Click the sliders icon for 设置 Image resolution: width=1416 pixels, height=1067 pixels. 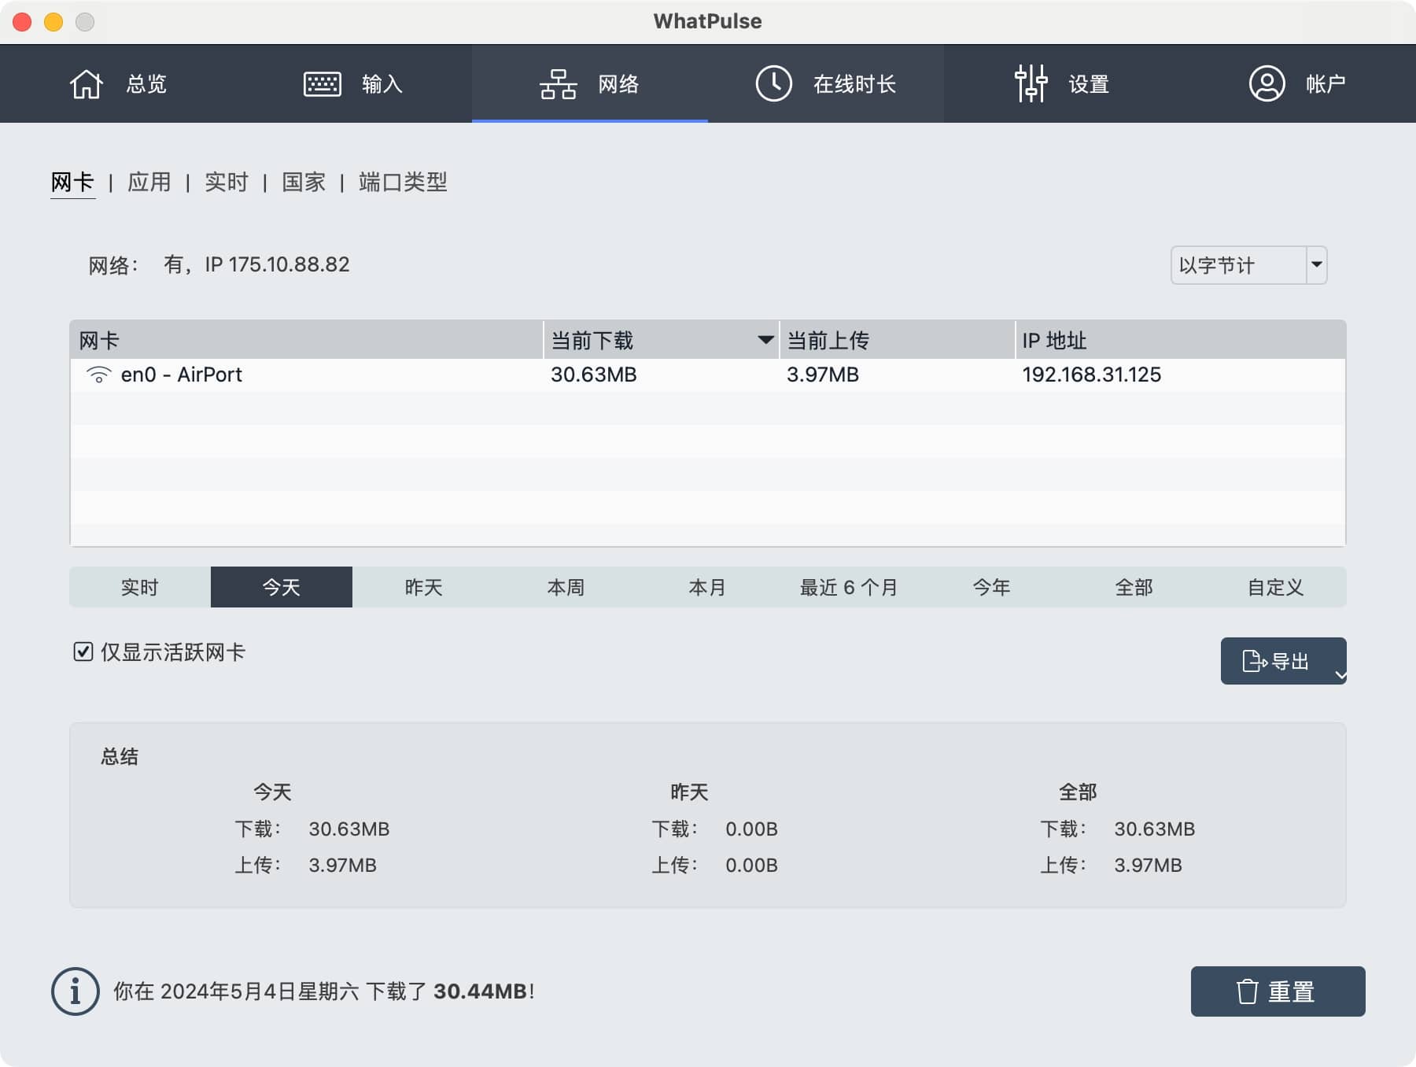click(1031, 83)
